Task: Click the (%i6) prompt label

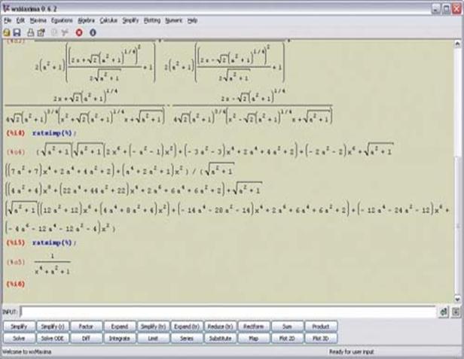Action: [x=16, y=284]
